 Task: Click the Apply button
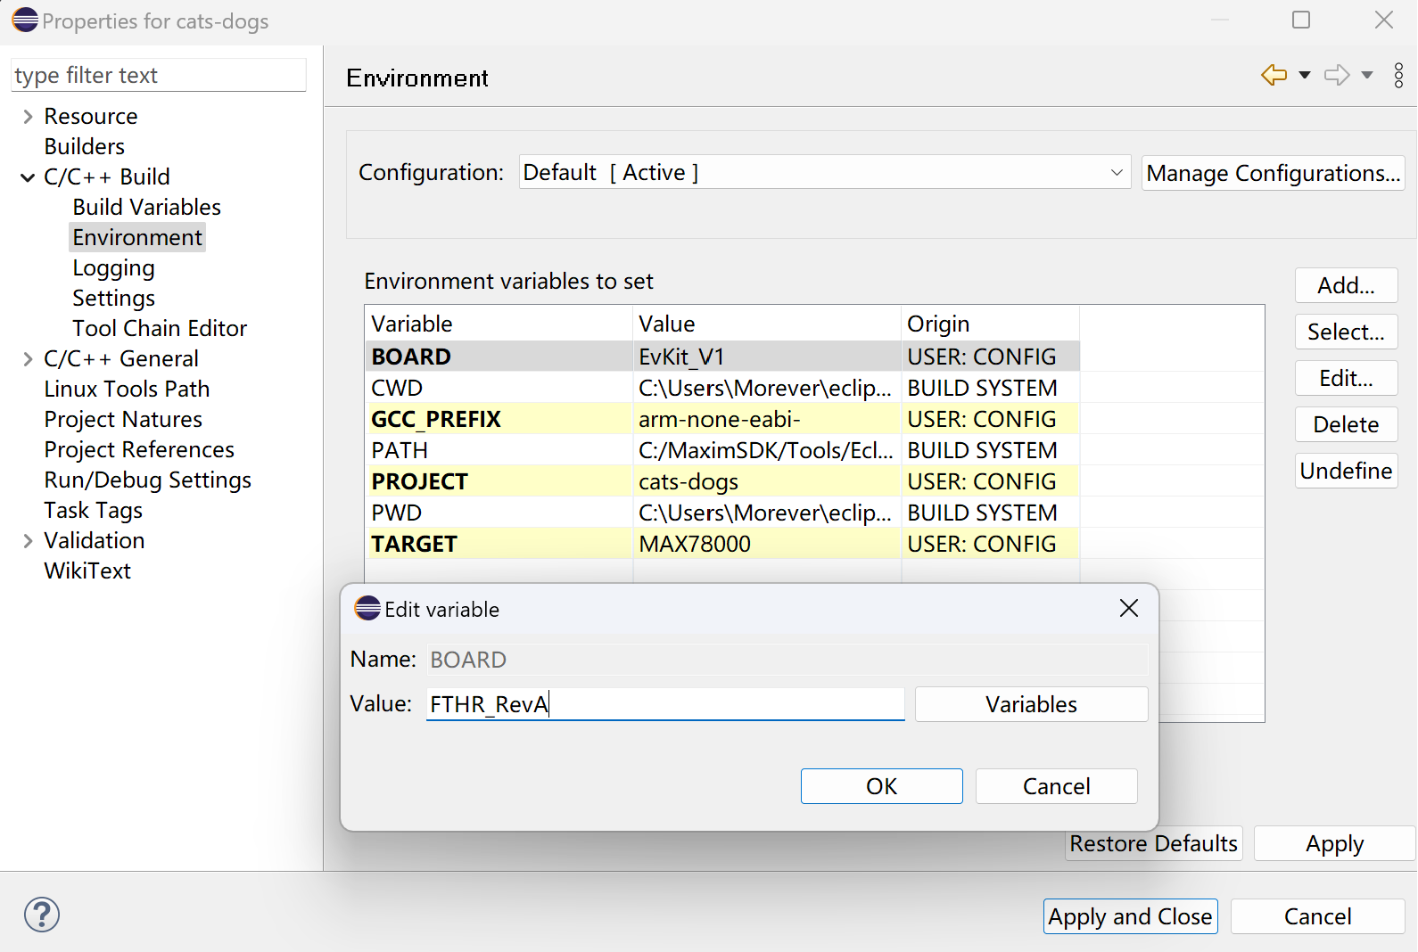coord(1334,843)
